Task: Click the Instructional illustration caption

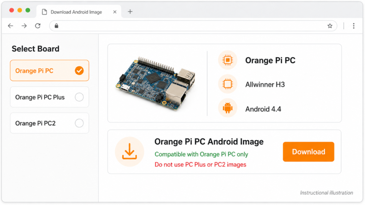Action: (x=327, y=193)
